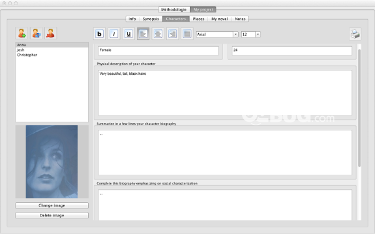
Task: Click the age field showing 24
Action: (292, 51)
